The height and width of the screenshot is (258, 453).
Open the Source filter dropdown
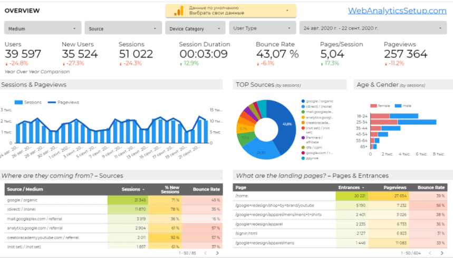pyautogui.click(x=123, y=28)
